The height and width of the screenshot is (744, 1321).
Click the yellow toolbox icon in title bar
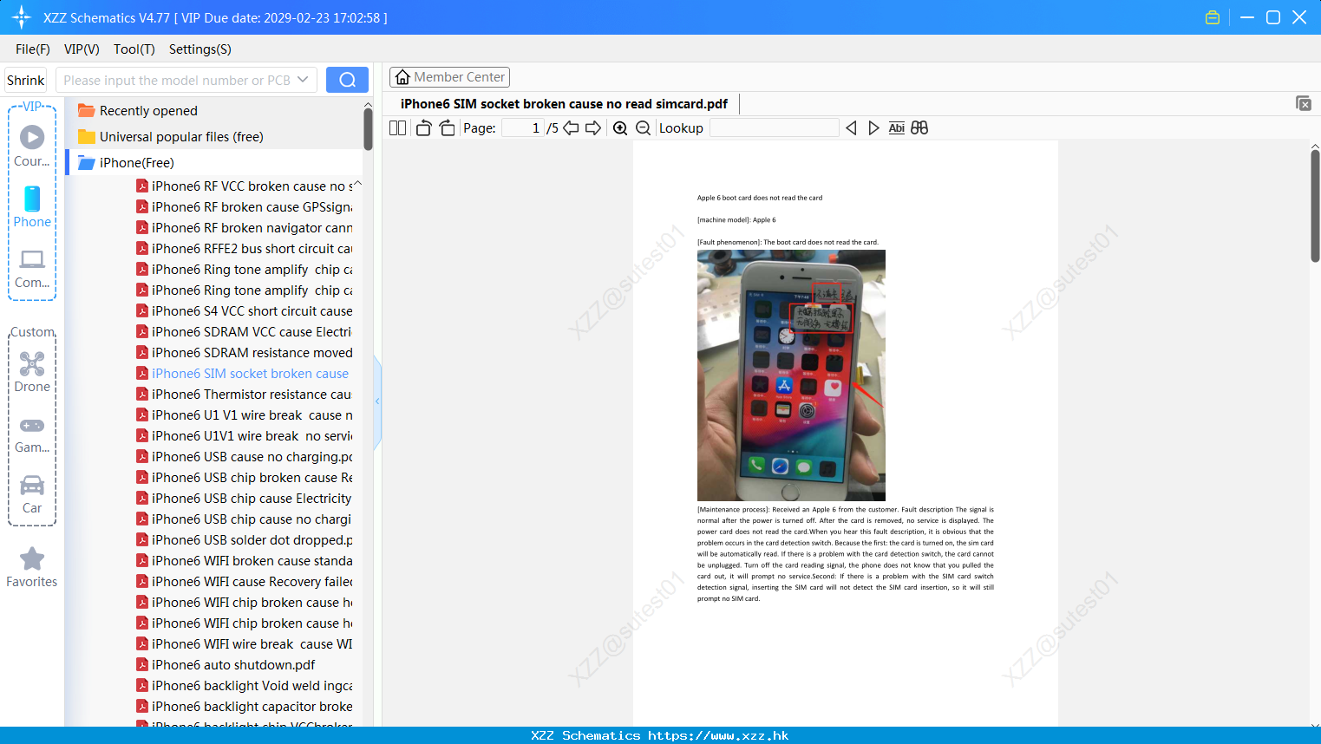click(1213, 17)
